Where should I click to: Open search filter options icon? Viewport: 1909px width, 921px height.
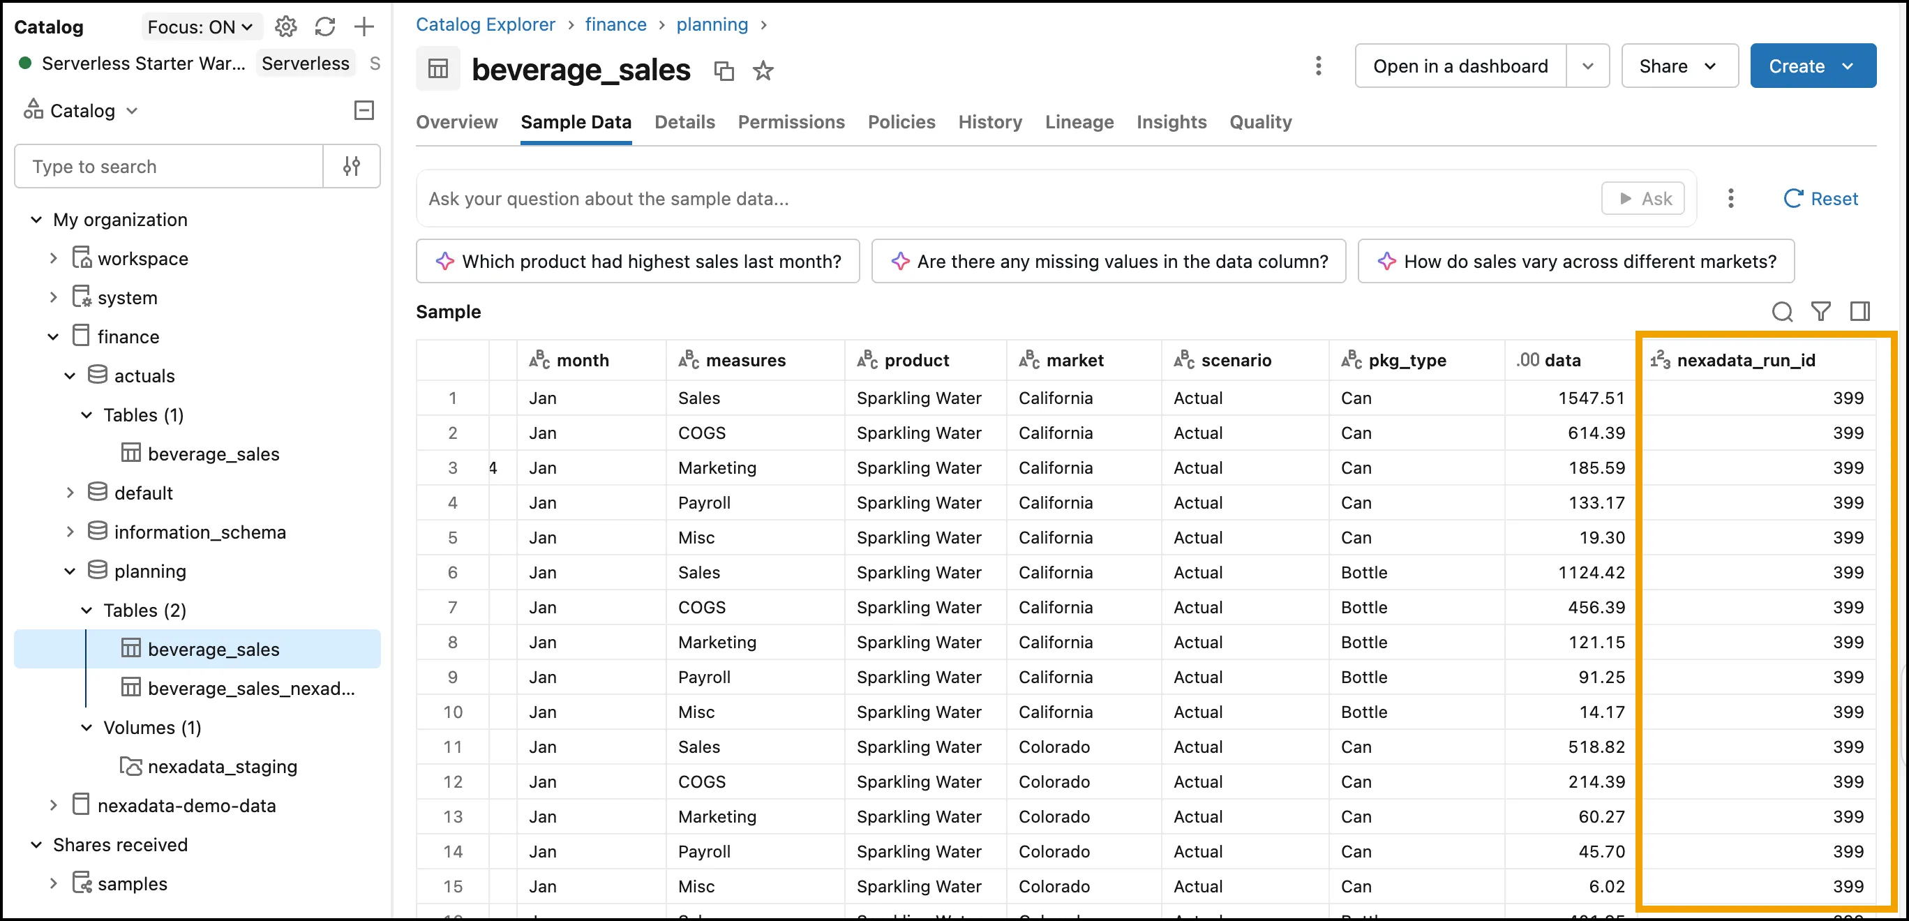[352, 166]
